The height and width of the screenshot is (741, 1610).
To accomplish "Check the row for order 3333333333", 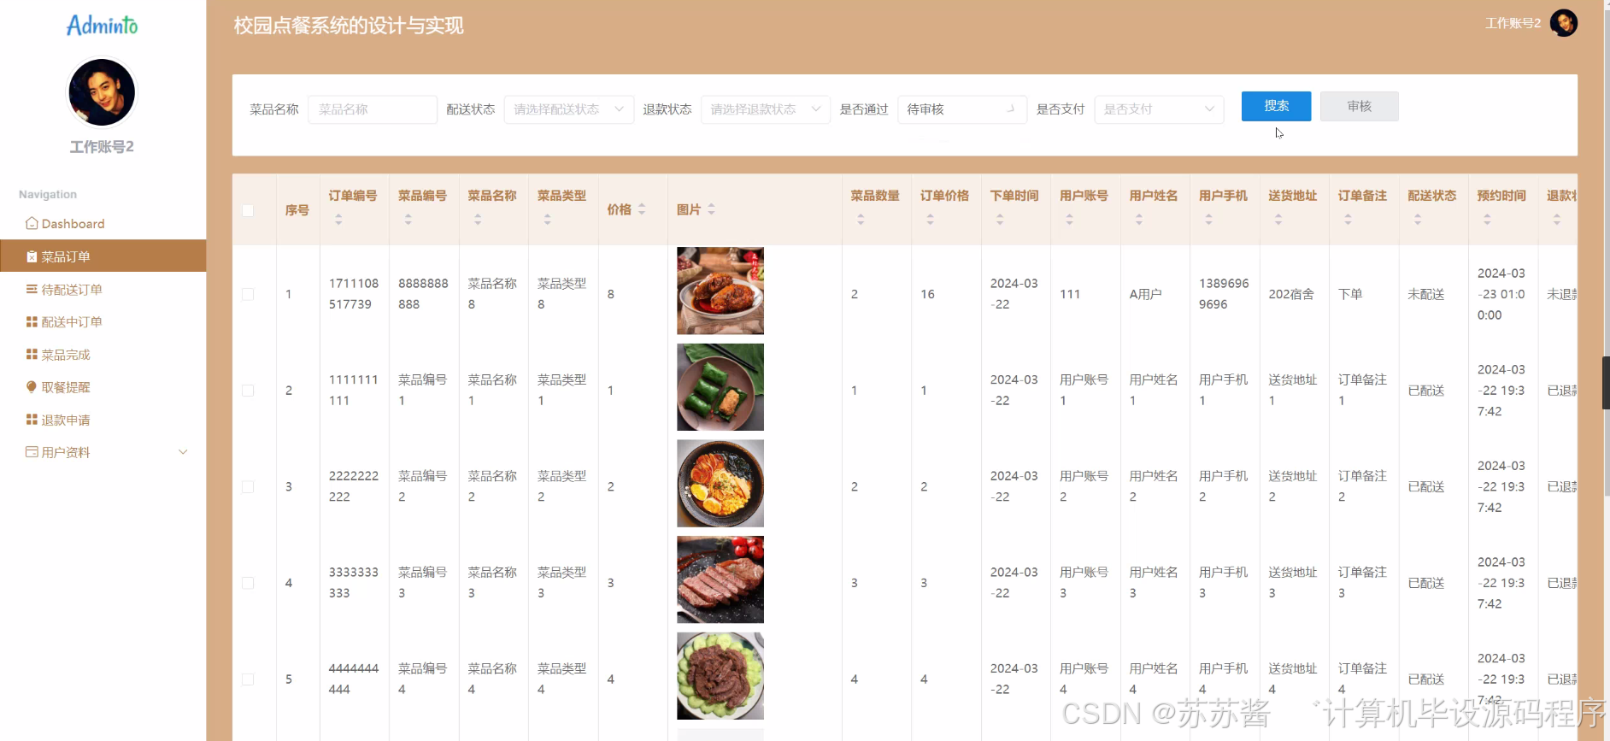I will pos(248,583).
